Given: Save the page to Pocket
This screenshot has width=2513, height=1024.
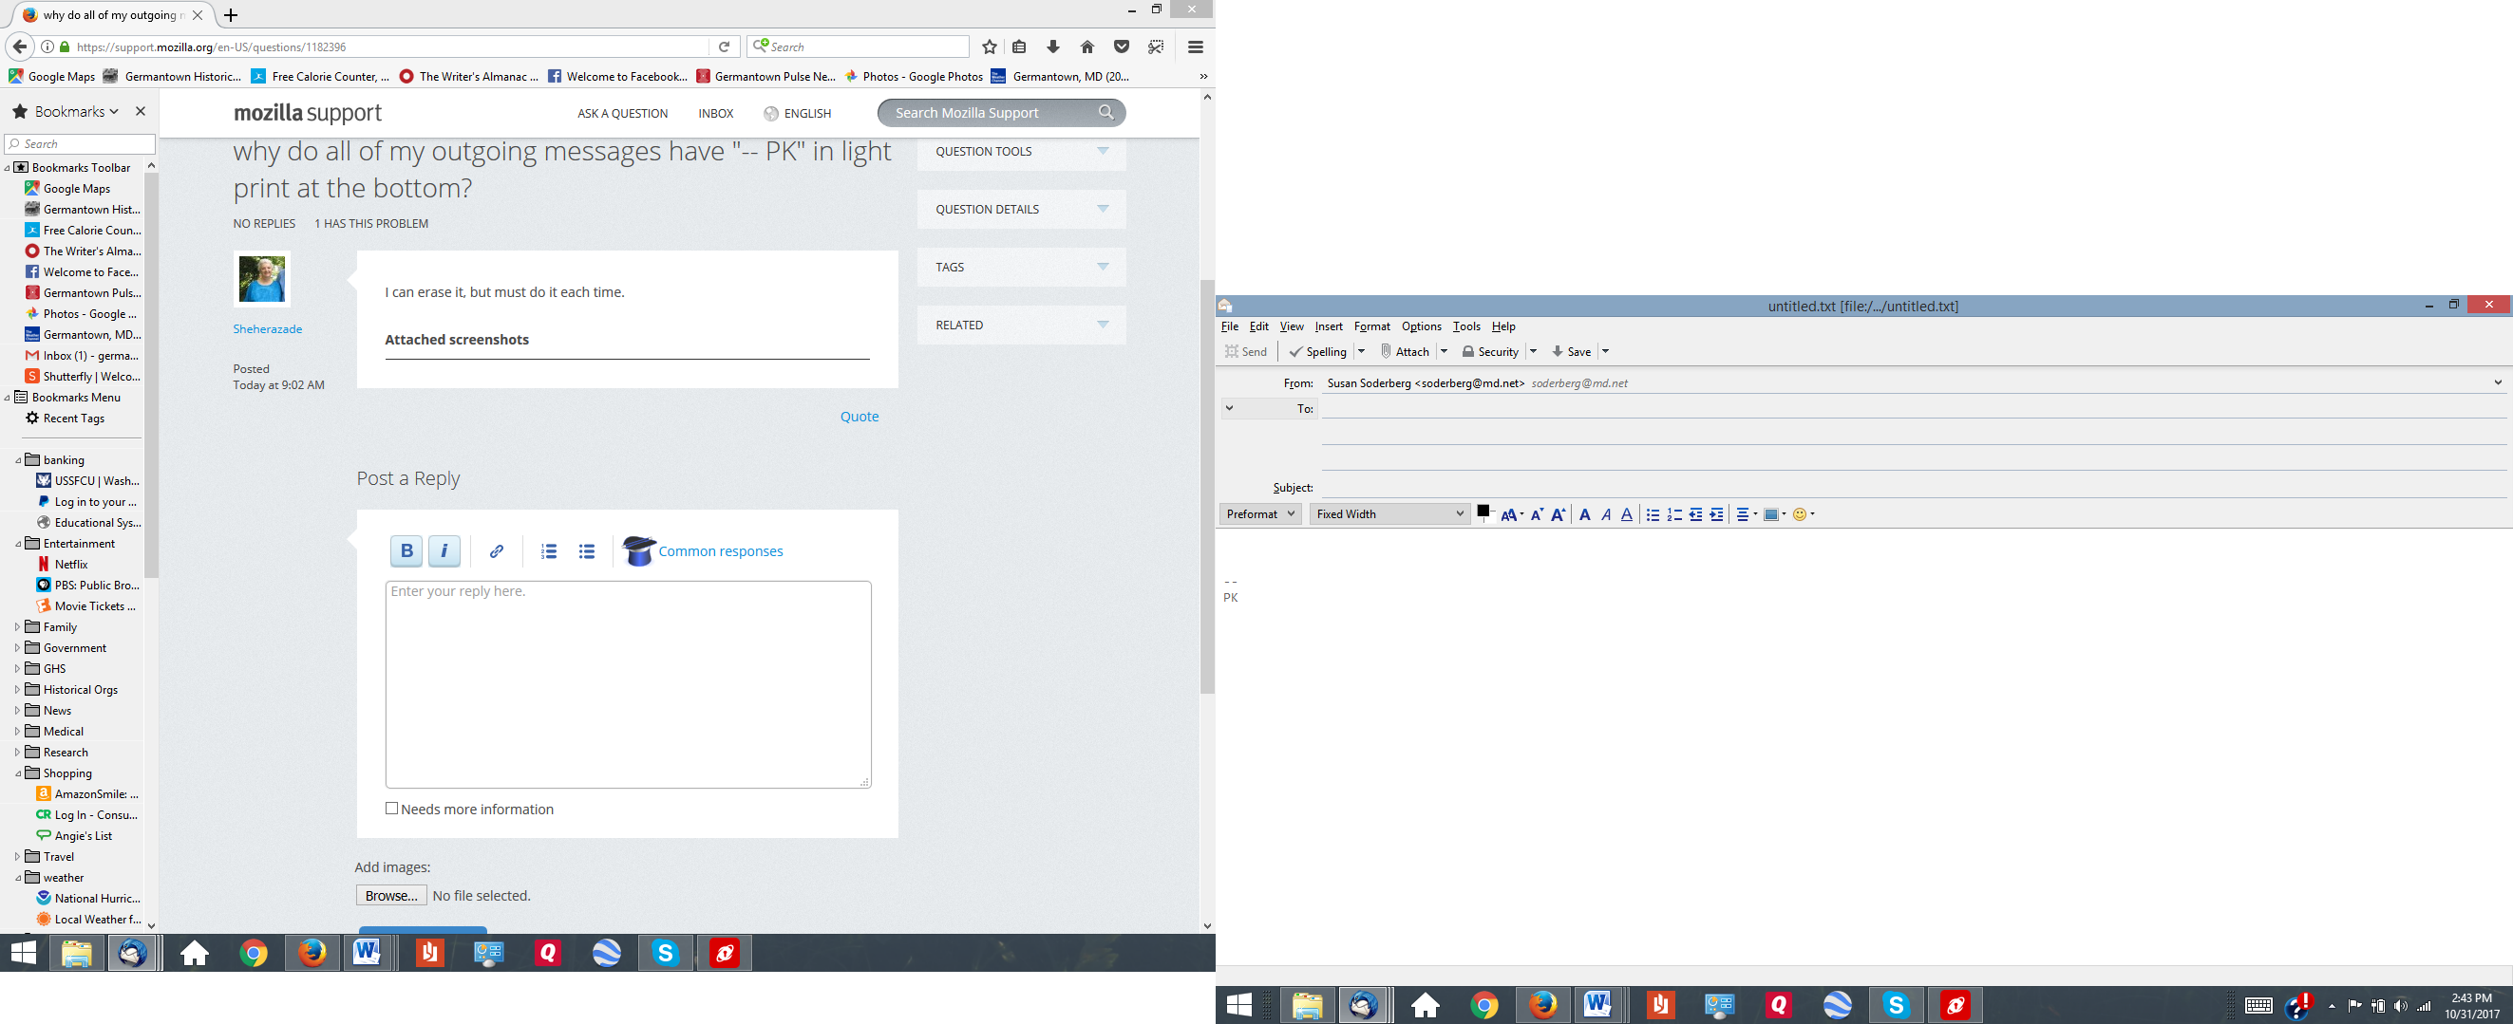Looking at the screenshot, I should pyautogui.click(x=1122, y=47).
